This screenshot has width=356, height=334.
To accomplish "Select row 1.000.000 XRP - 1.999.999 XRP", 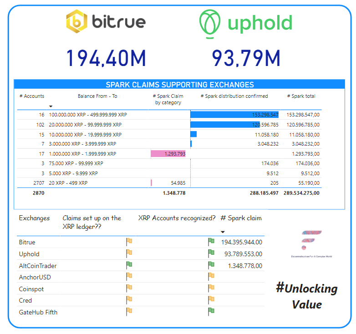I will [x=169, y=154].
